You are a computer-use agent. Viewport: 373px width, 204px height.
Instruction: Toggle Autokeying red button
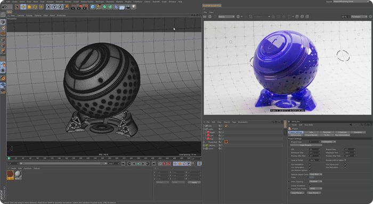169,164
